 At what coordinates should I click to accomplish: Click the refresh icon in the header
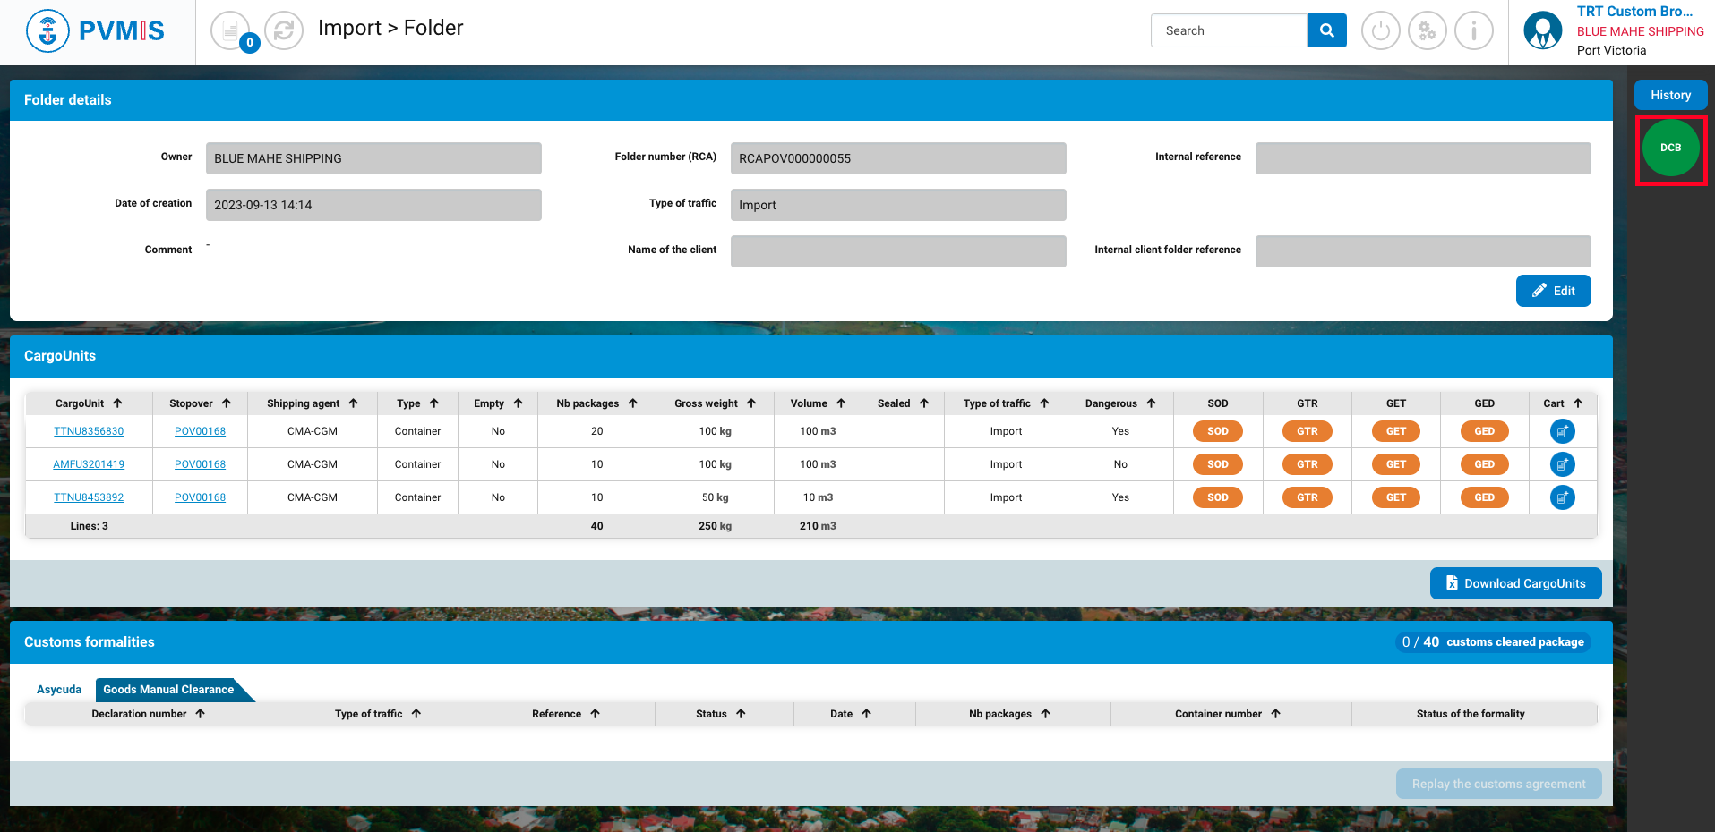coord(284,31)
